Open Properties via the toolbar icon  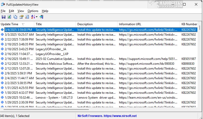[21, 17]
